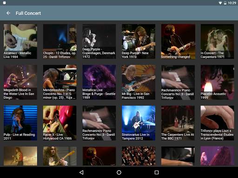This screenshot has height=178, width=238.
Task: Open Megadeth Blood in the Water video
Action: [20, 82]
